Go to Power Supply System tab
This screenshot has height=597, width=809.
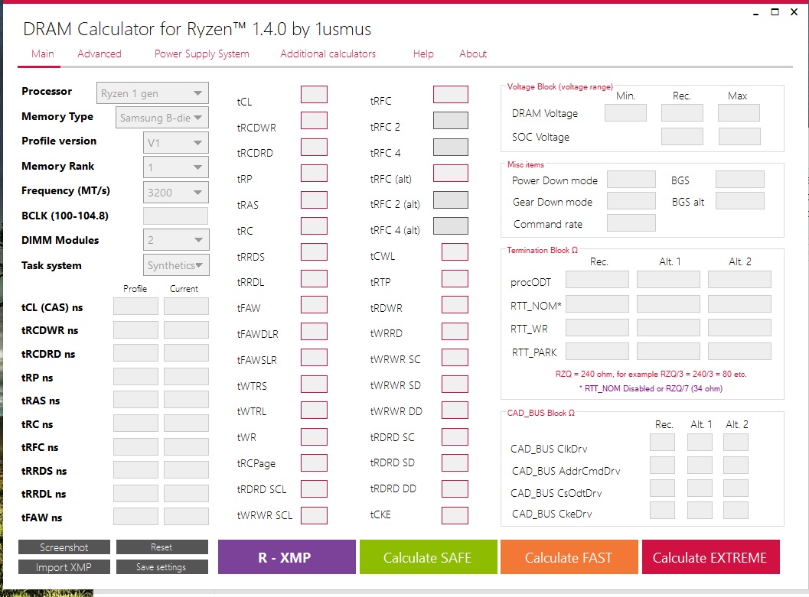[x=202, y=54]
